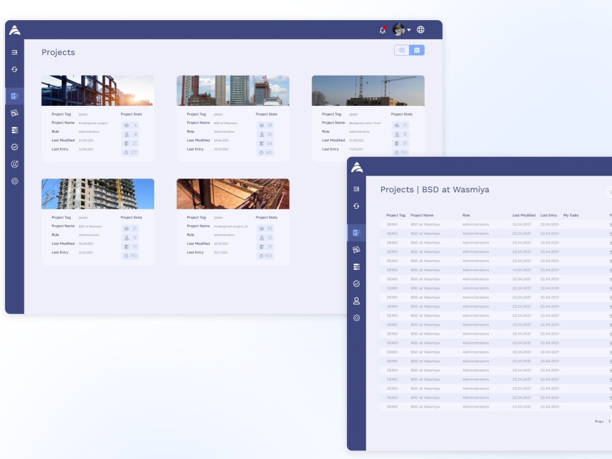The height and width of the screenshot is (459, 612).
Task: Open the settings gear in BSD at Wasmiya window
Action: click(x=356, y=318)
